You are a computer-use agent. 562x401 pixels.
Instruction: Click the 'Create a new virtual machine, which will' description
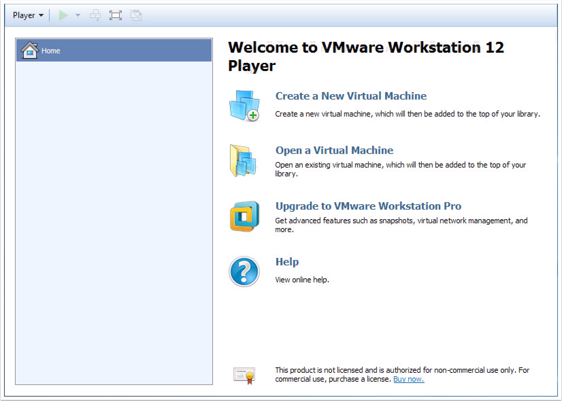click(407, 114)
